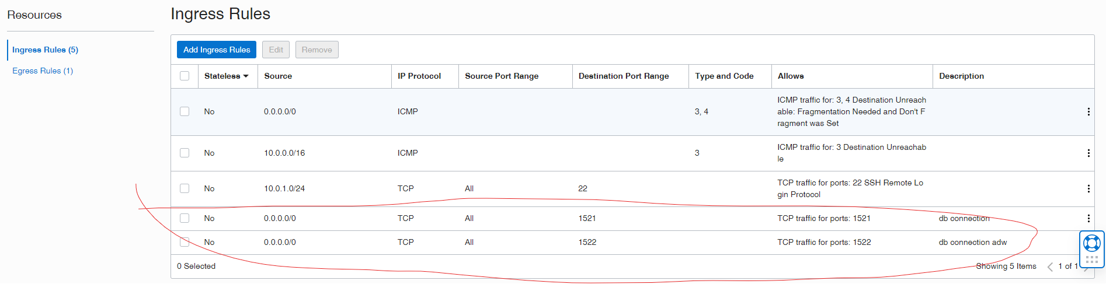The width and height of the screenshot is (1106, 284).
Task: Toggle the Stateless column sort arrow
Action: [x=246, y=76]
